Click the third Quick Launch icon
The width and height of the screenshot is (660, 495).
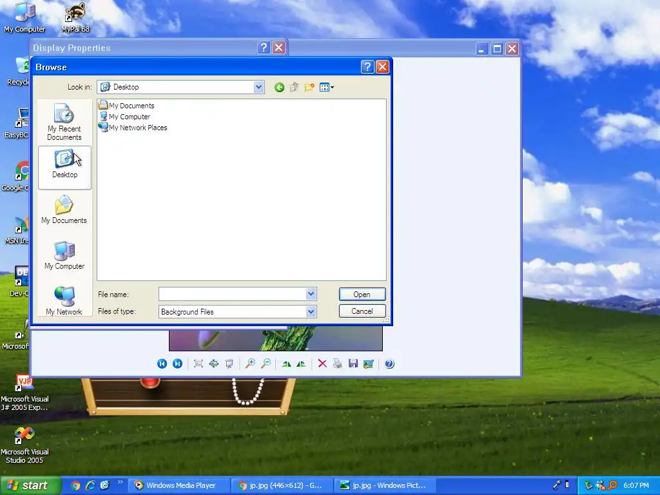point(104,485)
